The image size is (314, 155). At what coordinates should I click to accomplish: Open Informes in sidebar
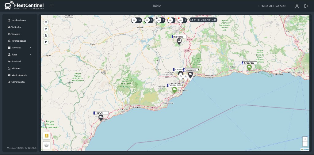tap(14, 68)
